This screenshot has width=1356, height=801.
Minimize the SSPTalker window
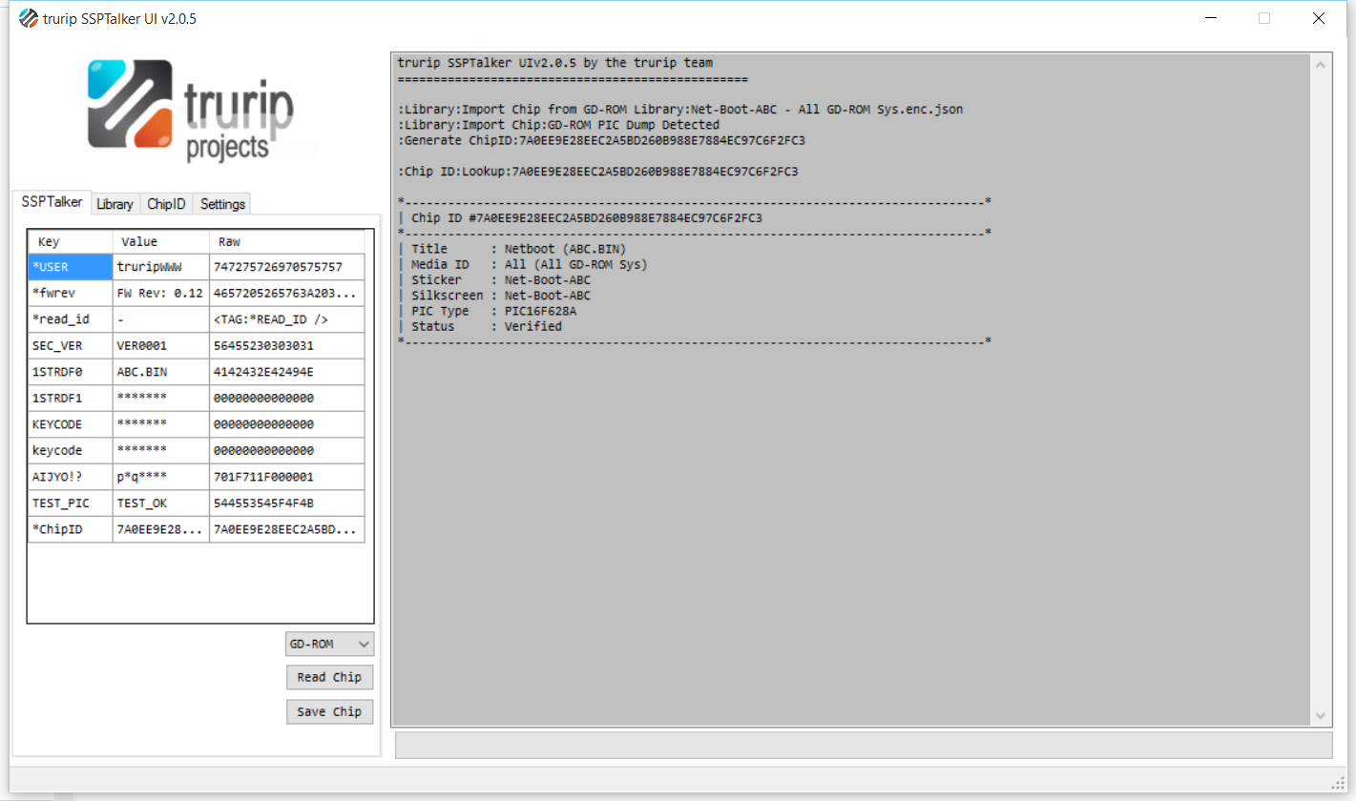click(1210, 18)
